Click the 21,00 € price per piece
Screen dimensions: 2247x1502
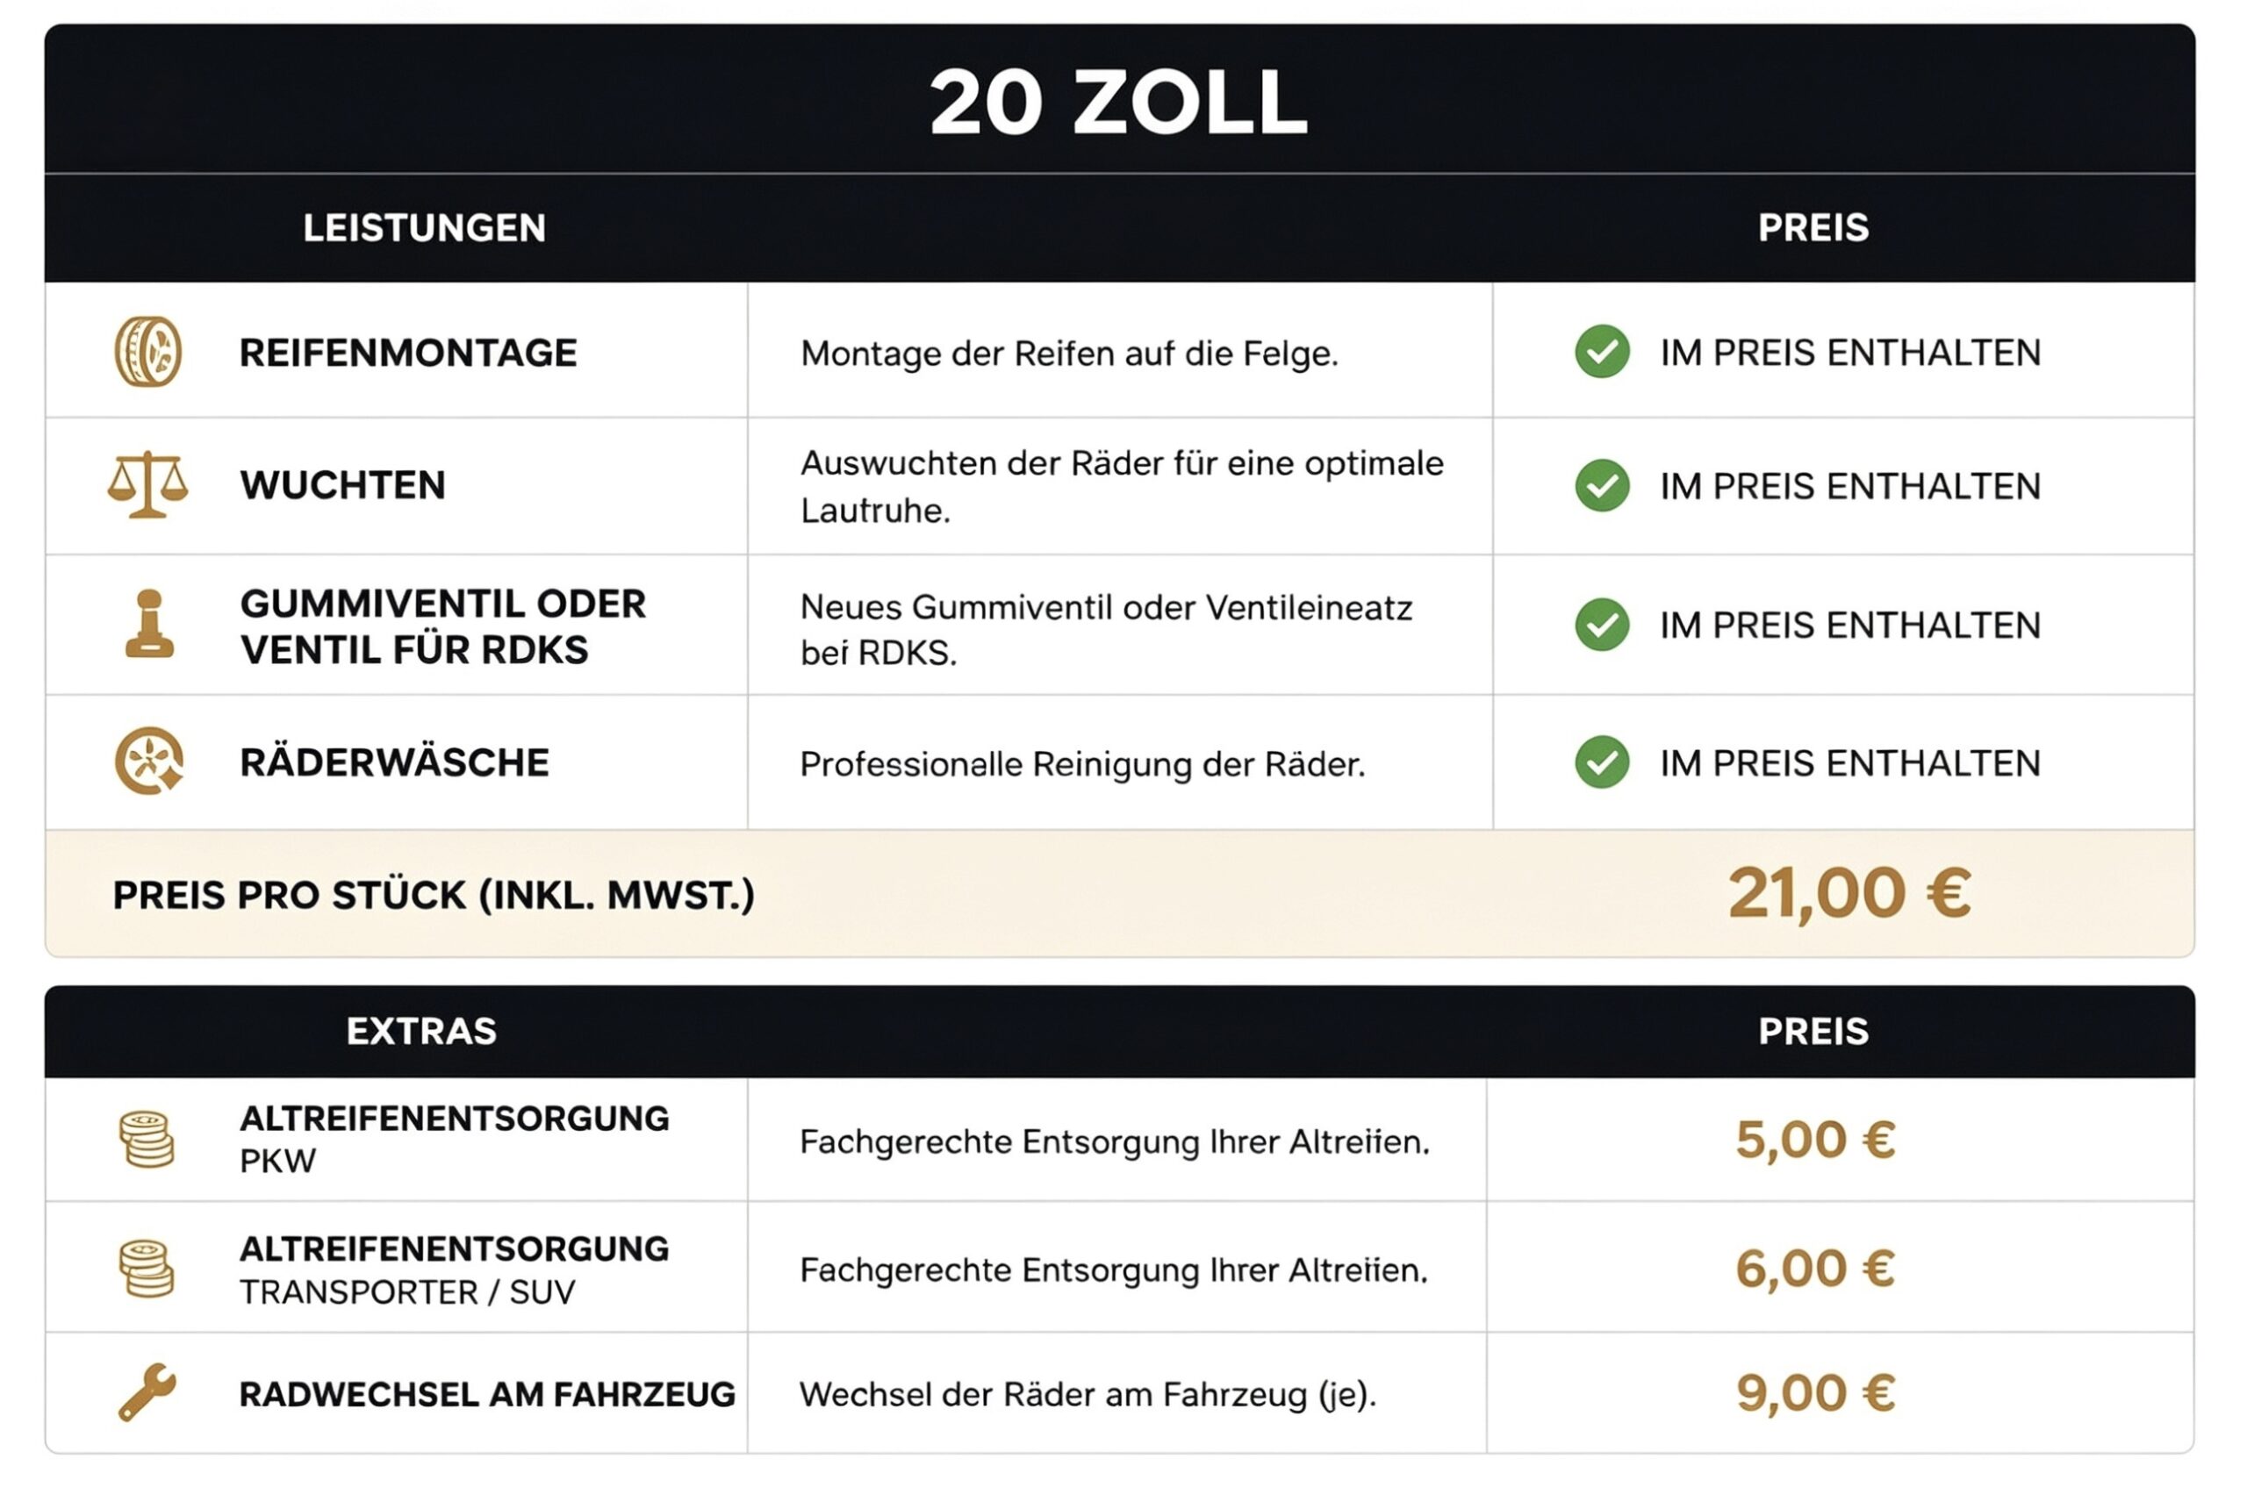(x=1849, y=893)
